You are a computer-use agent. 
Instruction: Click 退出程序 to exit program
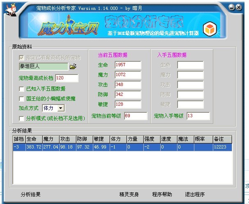[x=195, y=194]
